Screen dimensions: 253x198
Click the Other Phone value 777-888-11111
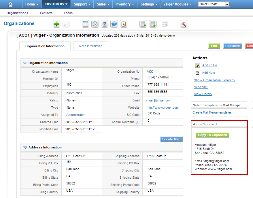[158, 84]
